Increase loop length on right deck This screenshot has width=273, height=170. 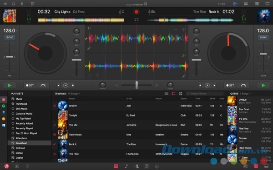coord(214,85)
